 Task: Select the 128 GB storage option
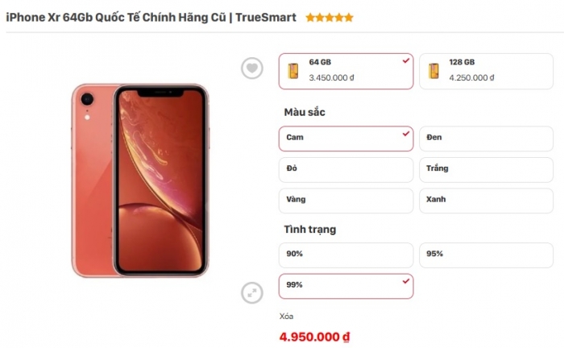[487, 71]
